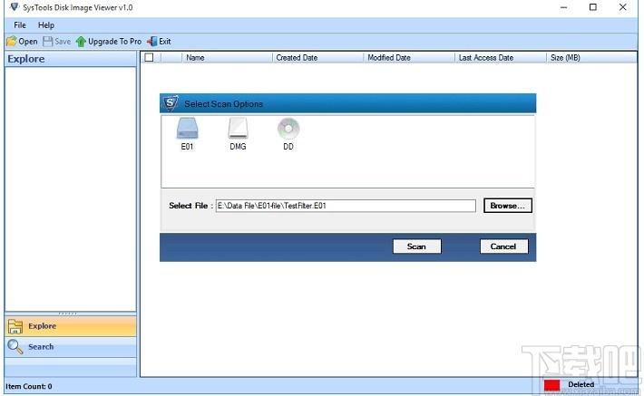Open the Search pane with magnifier icon

15,346
